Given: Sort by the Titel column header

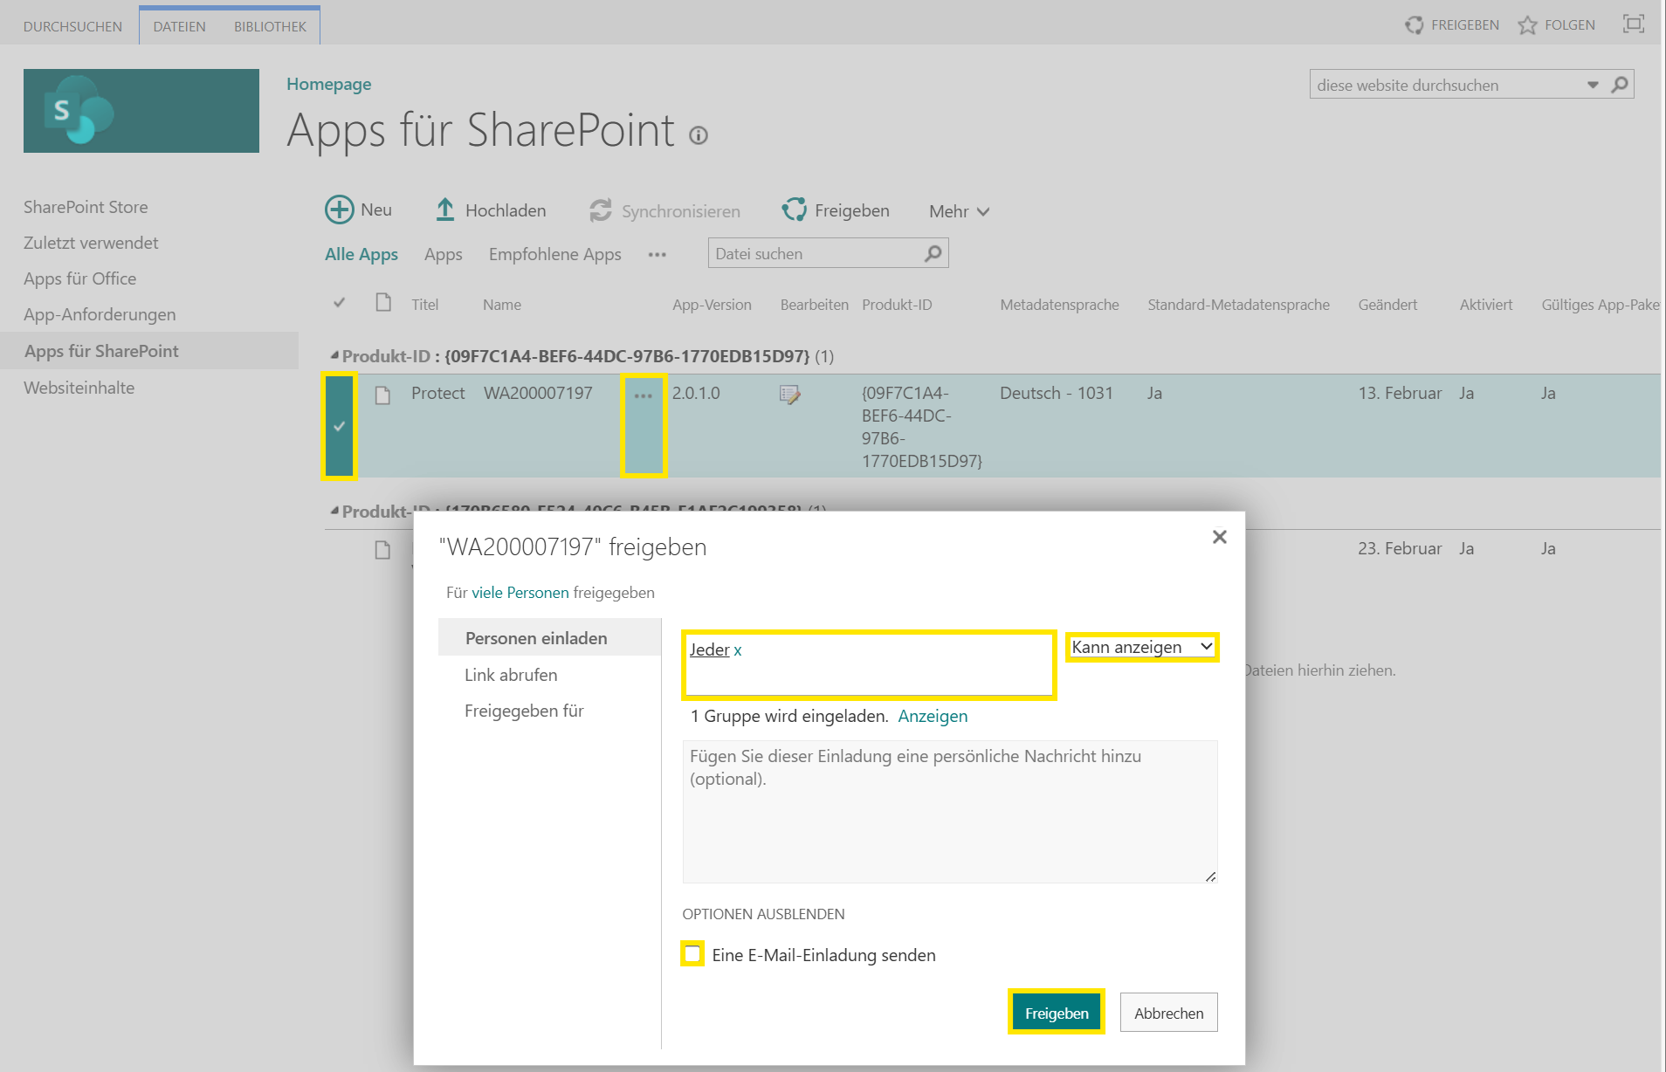Looking at the screenshot, I should click(x=425, y=305).
